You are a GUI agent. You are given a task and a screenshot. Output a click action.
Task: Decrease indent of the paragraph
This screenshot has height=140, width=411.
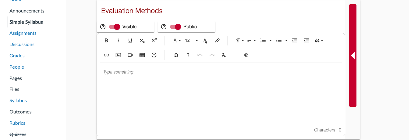point(295,41)
